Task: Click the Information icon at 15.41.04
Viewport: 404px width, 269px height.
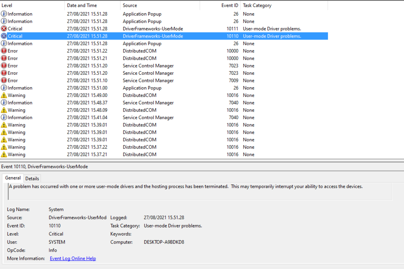Action: 4,118
